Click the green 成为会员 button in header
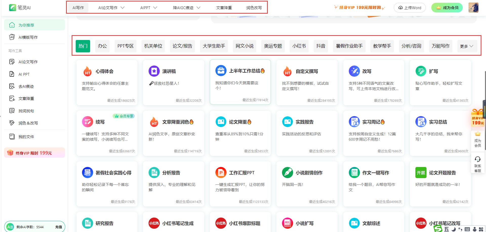The image size is (486, 232). 447,8
